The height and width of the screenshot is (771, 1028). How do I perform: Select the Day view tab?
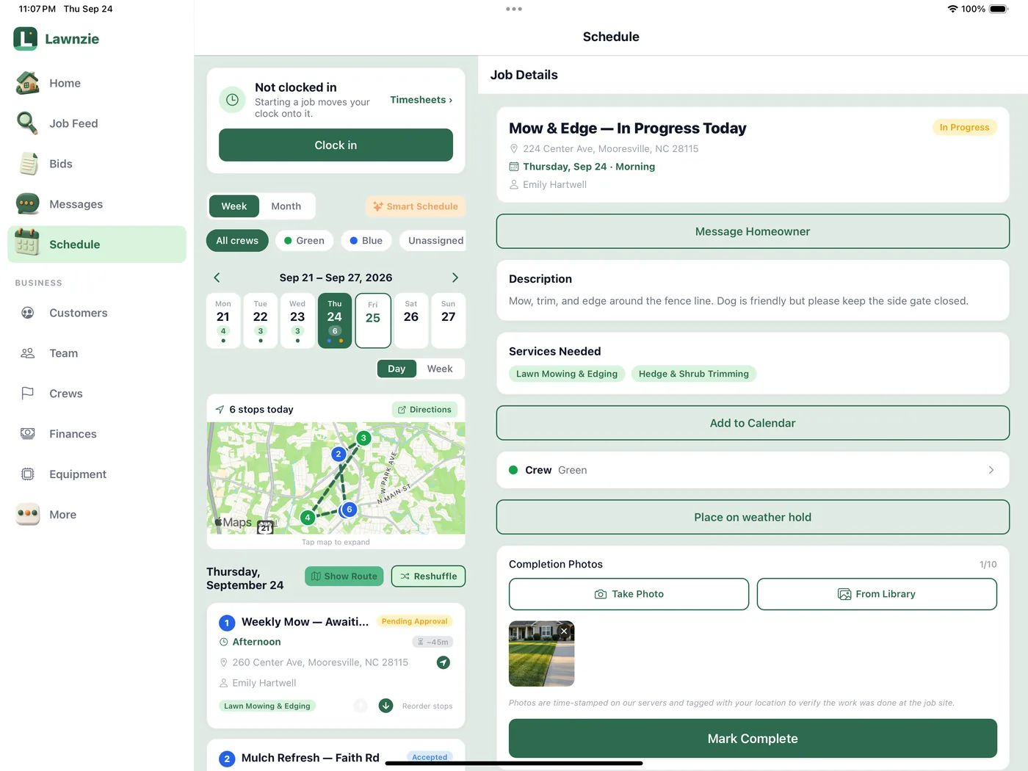(x=397, y=369)
